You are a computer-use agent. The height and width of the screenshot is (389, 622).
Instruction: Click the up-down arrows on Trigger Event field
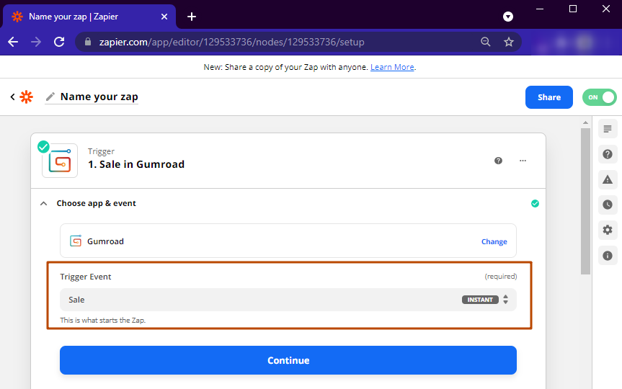pyautogui.click(x=505, y=300)
